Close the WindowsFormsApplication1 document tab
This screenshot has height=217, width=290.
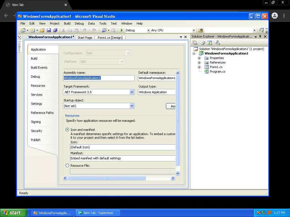tap(185, 37)
